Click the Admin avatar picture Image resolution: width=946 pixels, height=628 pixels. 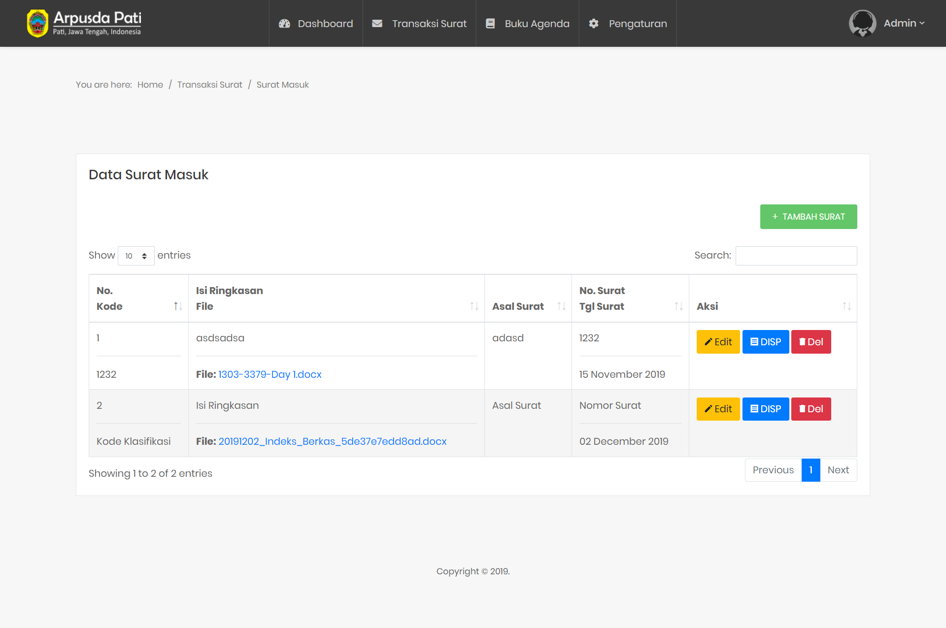862,23
